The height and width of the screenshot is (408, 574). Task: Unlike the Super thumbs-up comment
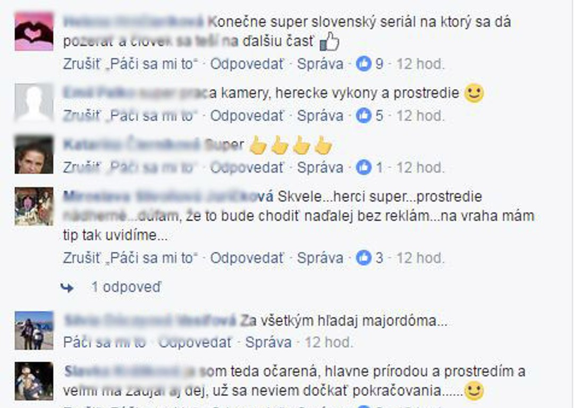click(x=130, y=167)
